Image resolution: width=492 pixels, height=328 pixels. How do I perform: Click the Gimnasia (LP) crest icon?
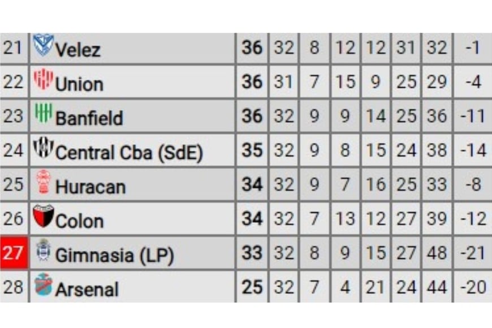[43, 251]
